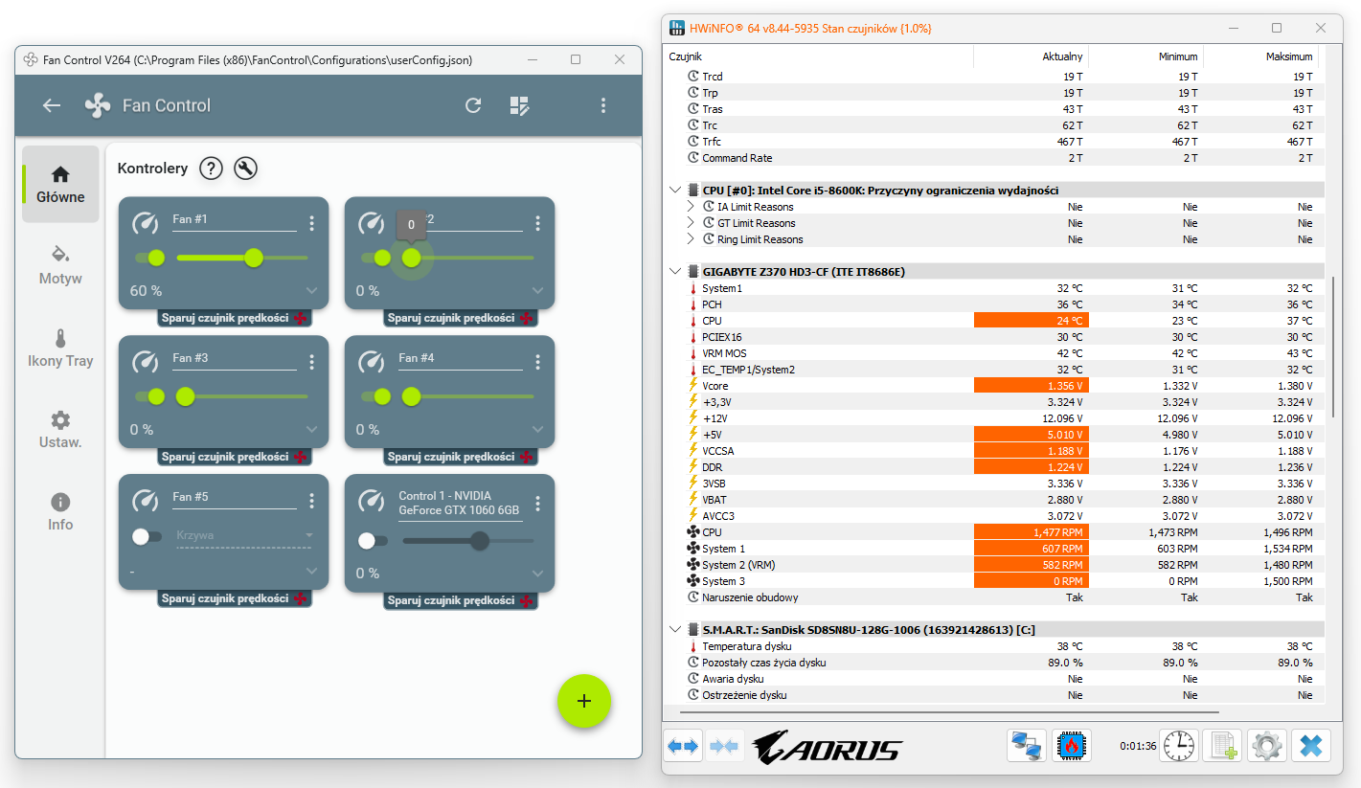Click the gauge icon on Fan #1 card
The image size is (1361, 788).
pos(146,223)
